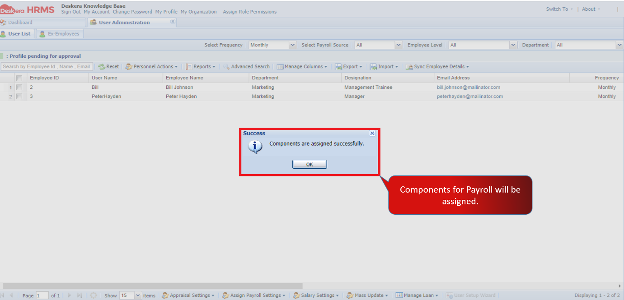Viewport: 624px width, 300px height.
Task: Sort by Department column header
Action: 295,78
